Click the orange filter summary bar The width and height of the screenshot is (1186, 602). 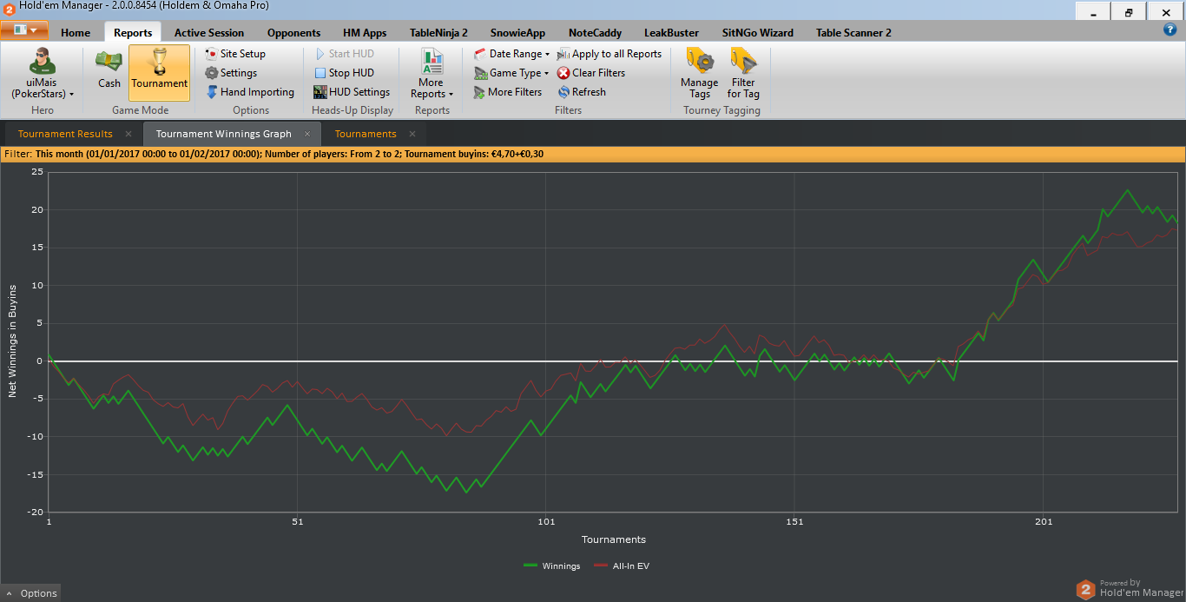[x=593, y=155]
